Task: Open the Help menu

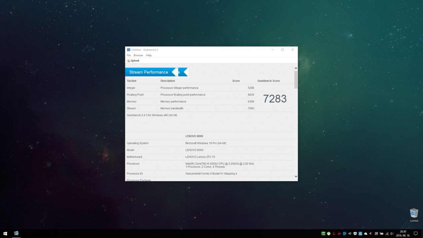Action: (x=149, y=55)
